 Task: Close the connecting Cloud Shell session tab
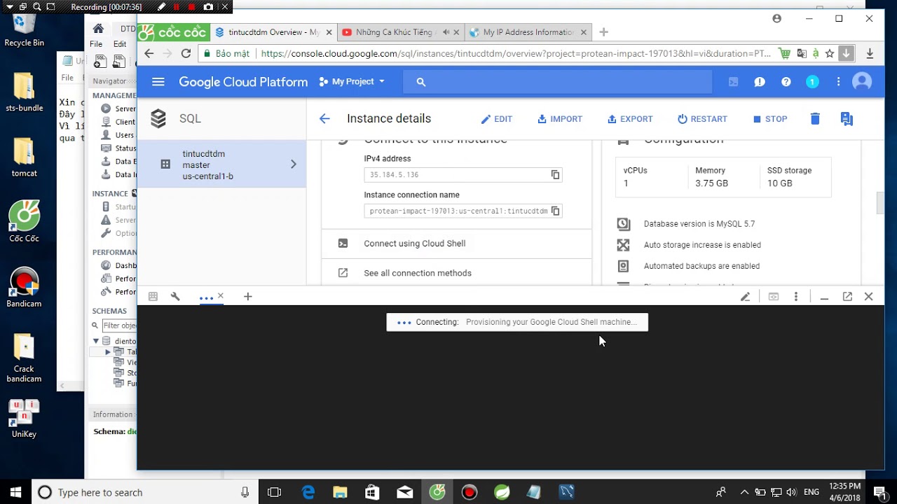221,296
